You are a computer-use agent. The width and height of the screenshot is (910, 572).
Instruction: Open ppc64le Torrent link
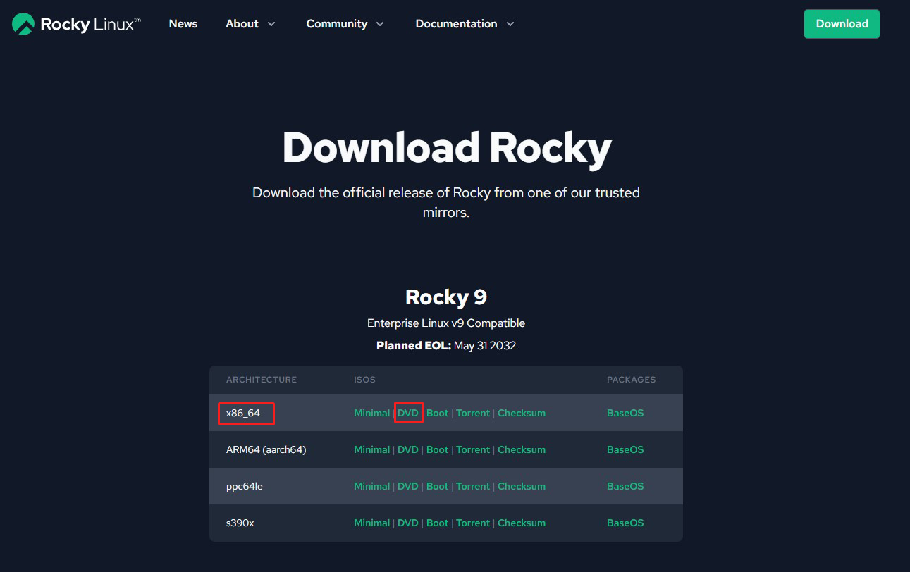pos(473,486)
